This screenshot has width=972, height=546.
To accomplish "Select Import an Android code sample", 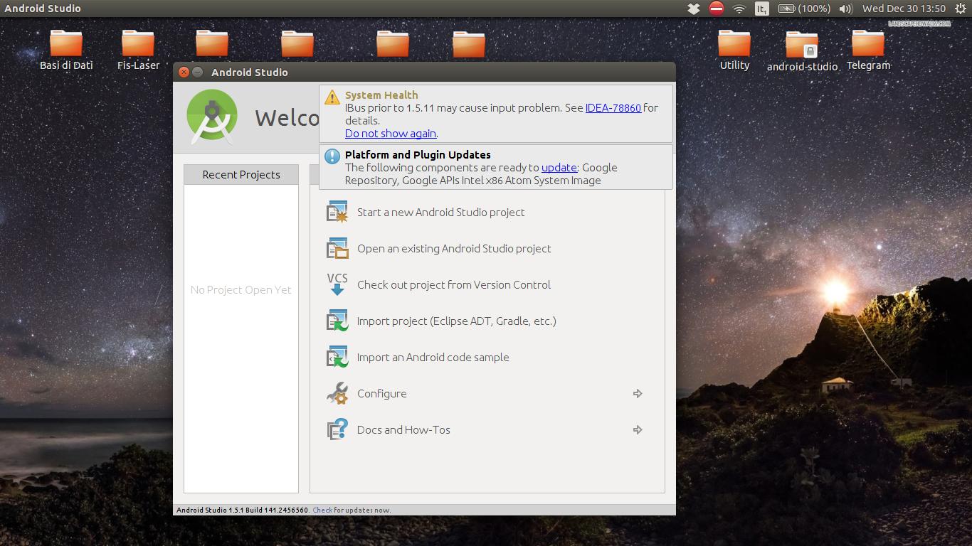I will [433, 357].
